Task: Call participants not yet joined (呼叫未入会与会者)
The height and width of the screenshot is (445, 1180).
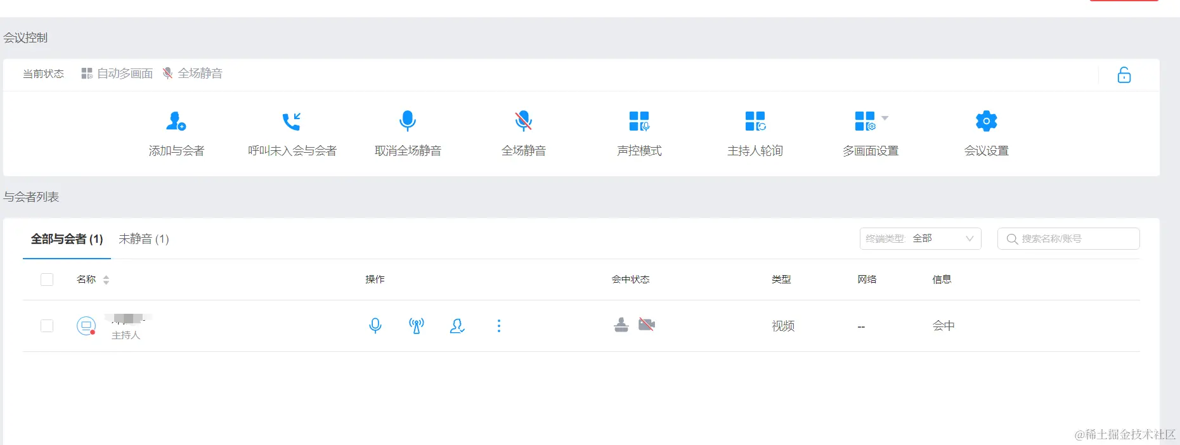Action: (x=292, y=121)
